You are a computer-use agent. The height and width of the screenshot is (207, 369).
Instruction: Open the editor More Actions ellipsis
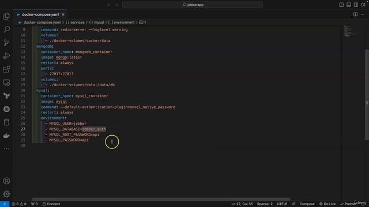click(x=363, y=14)
